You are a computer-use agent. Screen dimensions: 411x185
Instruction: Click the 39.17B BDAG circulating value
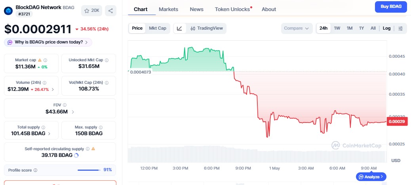[57, 155]
